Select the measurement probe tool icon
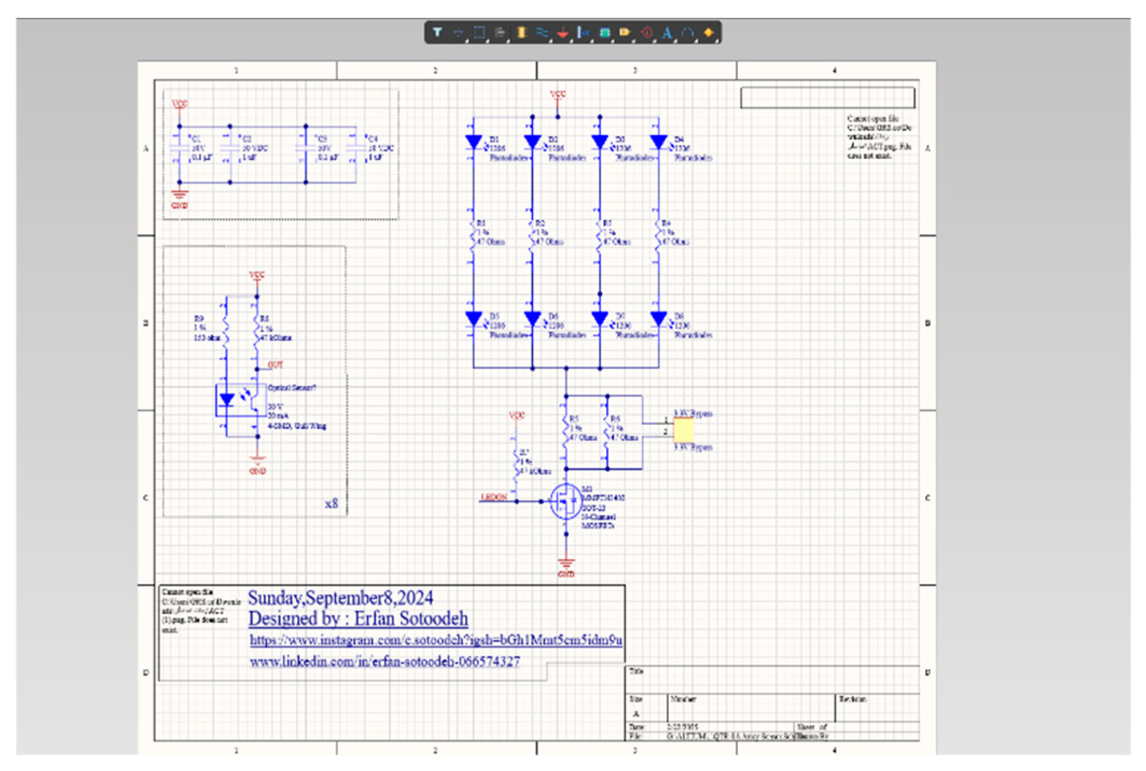The height and width of the screenshot is (771, 1146). pos(583,32)
